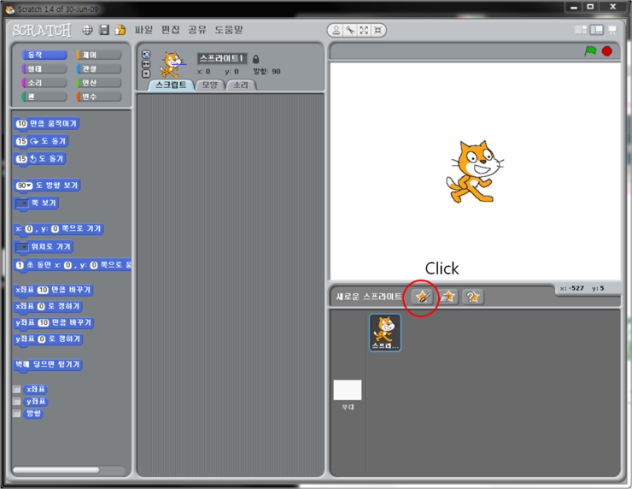Stop all scripts with red stop sign
Image resolution: width=632 pixels, height=489 pixels.
pos(607,51)
